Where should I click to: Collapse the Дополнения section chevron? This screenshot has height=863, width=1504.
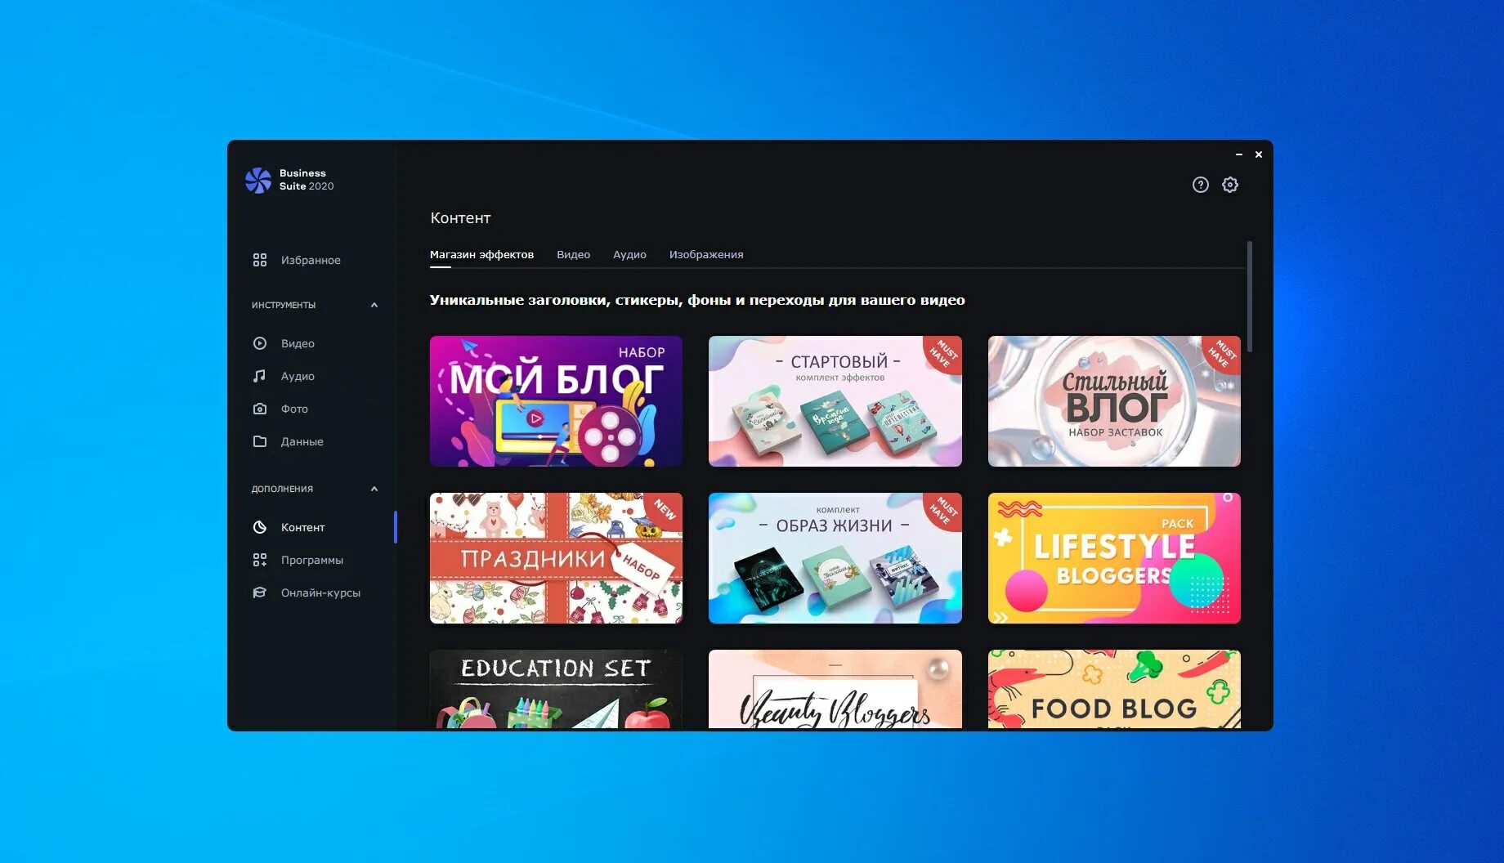tap(374, 489)
